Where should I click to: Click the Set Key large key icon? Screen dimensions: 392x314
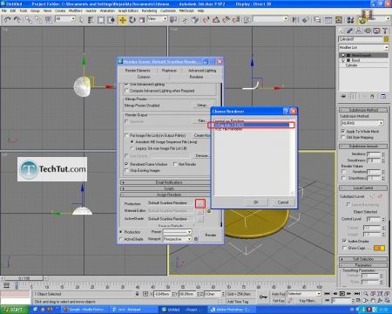pyautogui.click(x=263, y=297)
